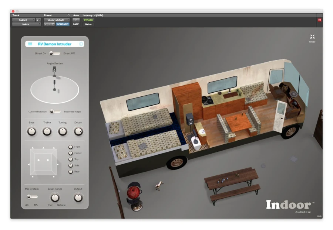The width and height of the screenshot is (333, 230).
Task: Open the Audio 2 track selector dropdown
Action: (23, 20)
